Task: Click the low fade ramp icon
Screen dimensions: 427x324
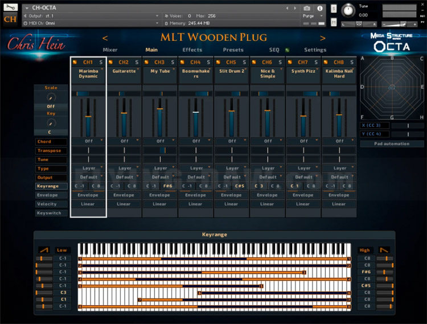Action: 44,249
